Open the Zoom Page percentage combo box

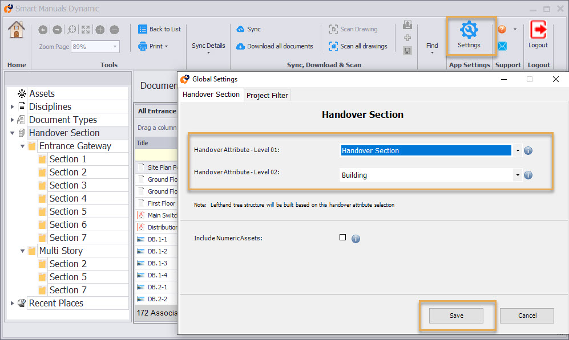click(x=95, y=47)
